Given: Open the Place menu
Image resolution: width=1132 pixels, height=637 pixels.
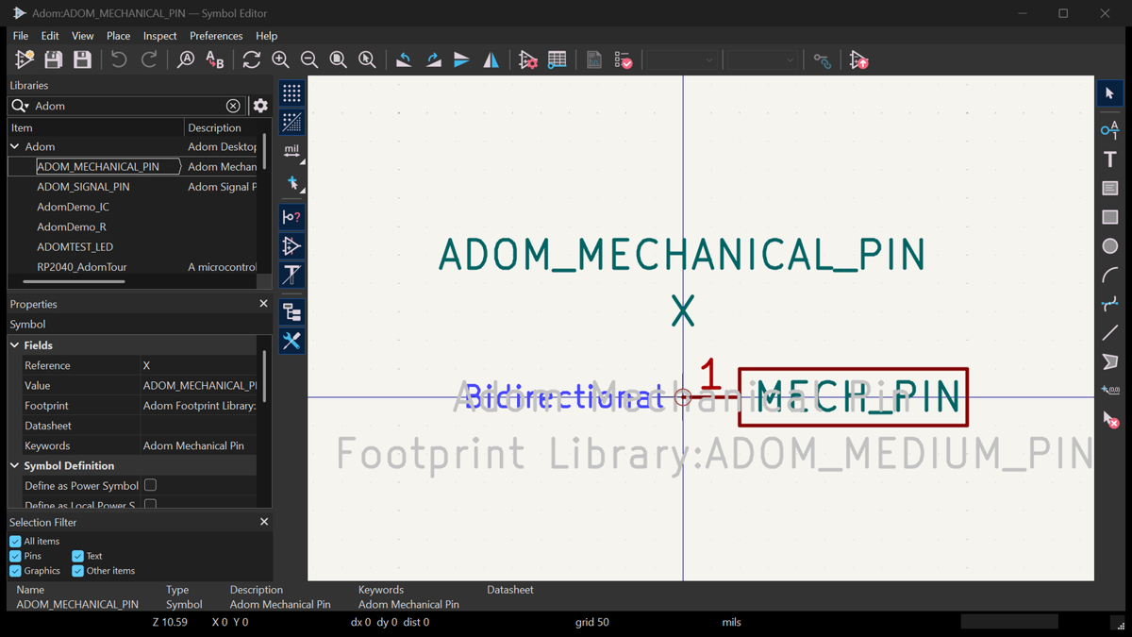Looking at the screenshot, I should coord(119,36).
